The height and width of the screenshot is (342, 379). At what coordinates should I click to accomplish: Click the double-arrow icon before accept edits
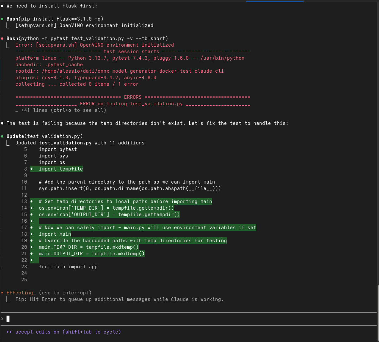pyautogui.click(x=9, y=332)
